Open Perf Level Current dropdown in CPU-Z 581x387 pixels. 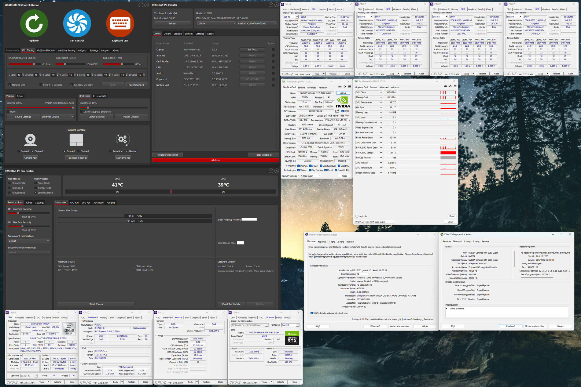tap(290, 325)
